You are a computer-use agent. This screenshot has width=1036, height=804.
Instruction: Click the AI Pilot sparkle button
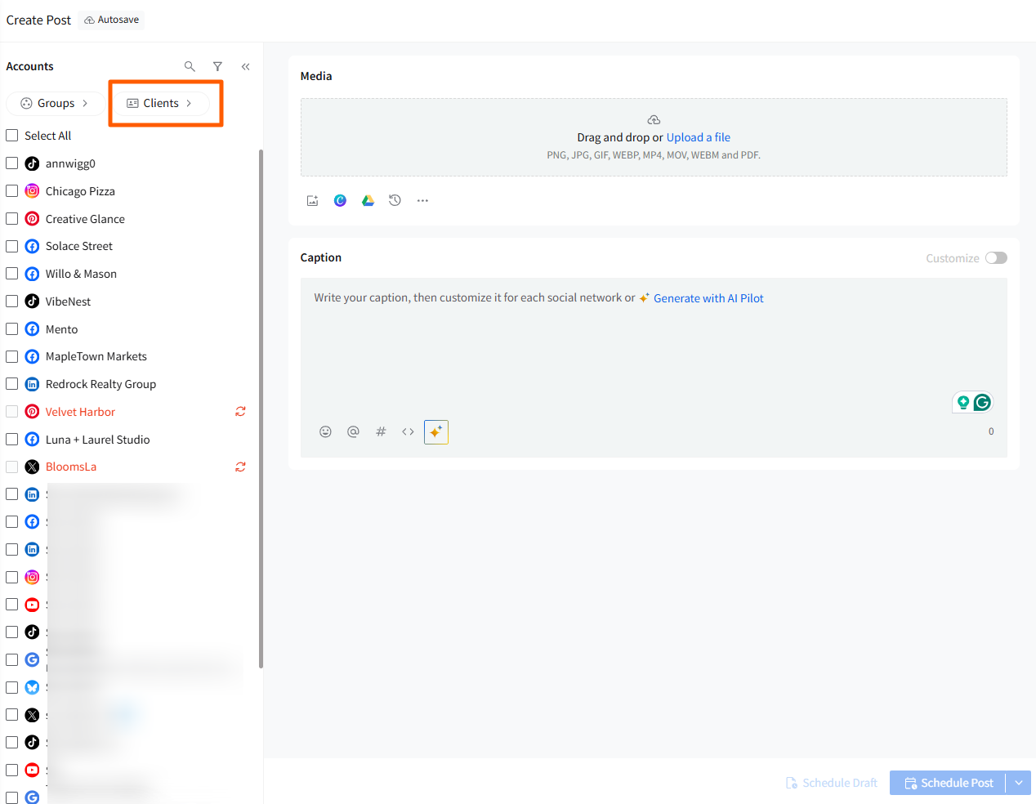pyautogui.click(x=436, y=431)
